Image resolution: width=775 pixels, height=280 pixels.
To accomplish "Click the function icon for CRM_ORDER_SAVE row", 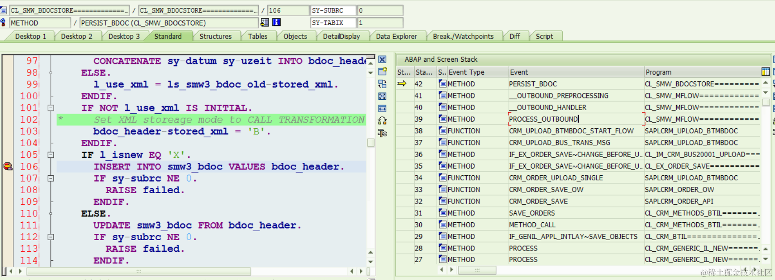I will (442, 201).
